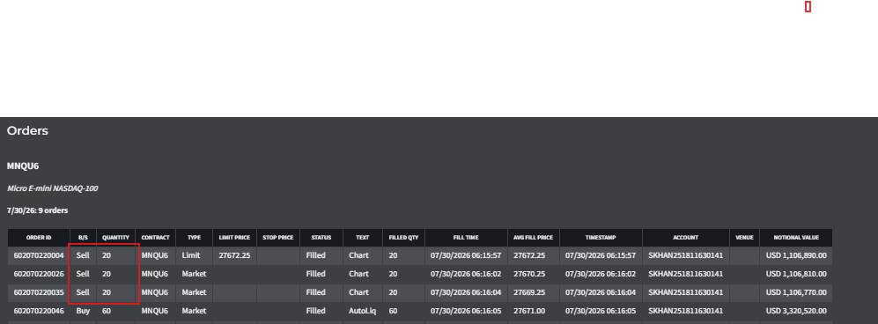Click the ORDER ID column header
This screenshot has height=324, width=878.
coord(39,238)
